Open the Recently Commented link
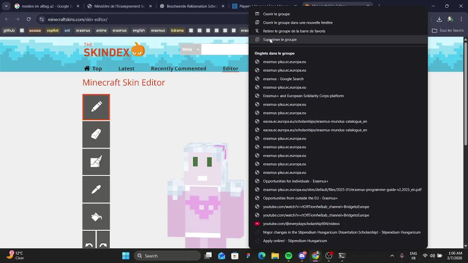This screenshot has width=468, height=263. [x=178, y=68]
